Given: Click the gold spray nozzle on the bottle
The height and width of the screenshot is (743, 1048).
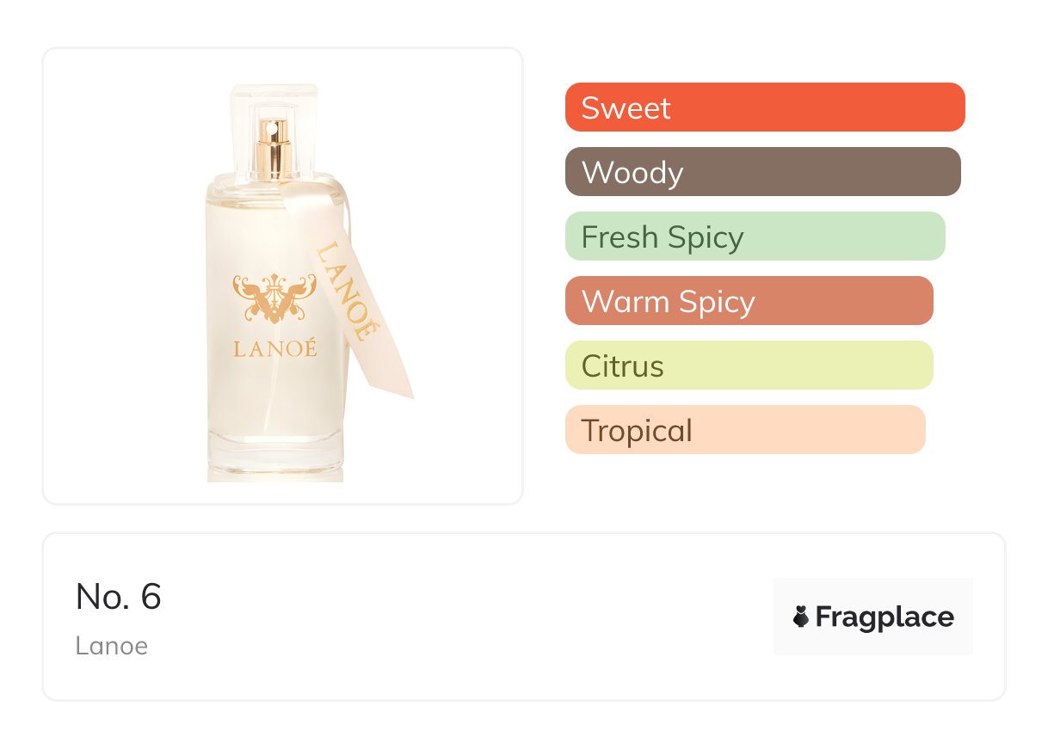Looking at the screenshot, I should coord(274,146).
